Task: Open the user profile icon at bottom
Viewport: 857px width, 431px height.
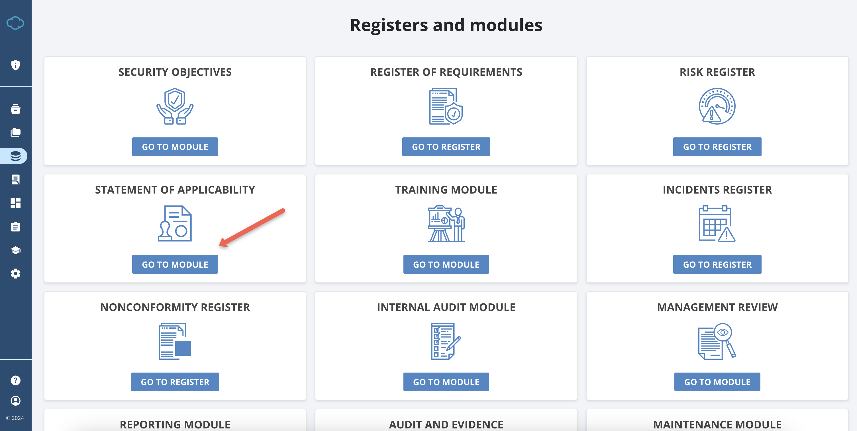Action: (15, 401)
